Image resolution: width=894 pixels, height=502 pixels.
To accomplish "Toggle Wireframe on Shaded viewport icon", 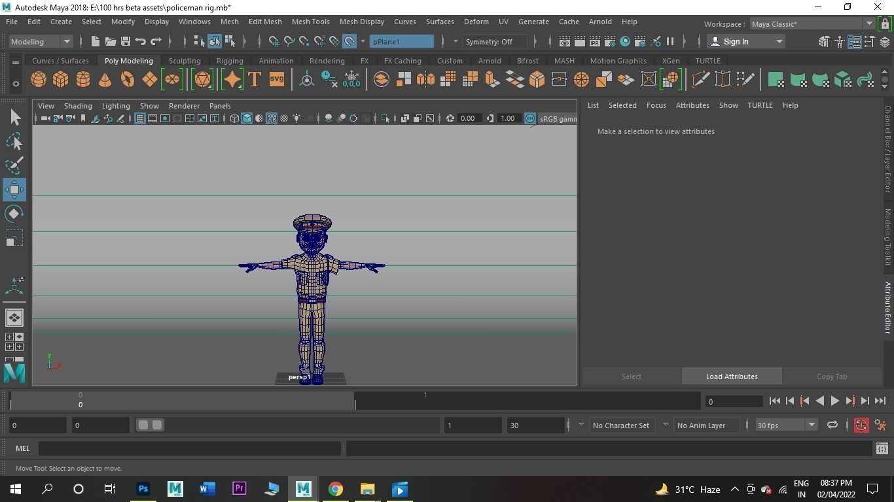I will pyautogui.click(x=272, y=118).
